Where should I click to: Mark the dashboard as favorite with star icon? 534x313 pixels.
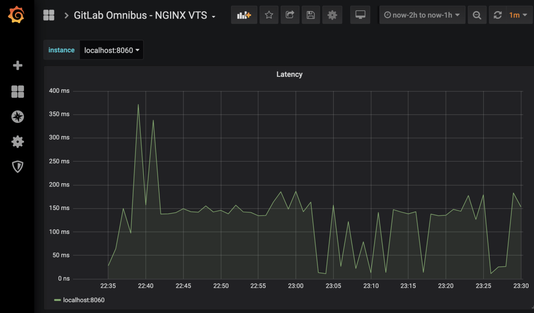click(269, 15)
